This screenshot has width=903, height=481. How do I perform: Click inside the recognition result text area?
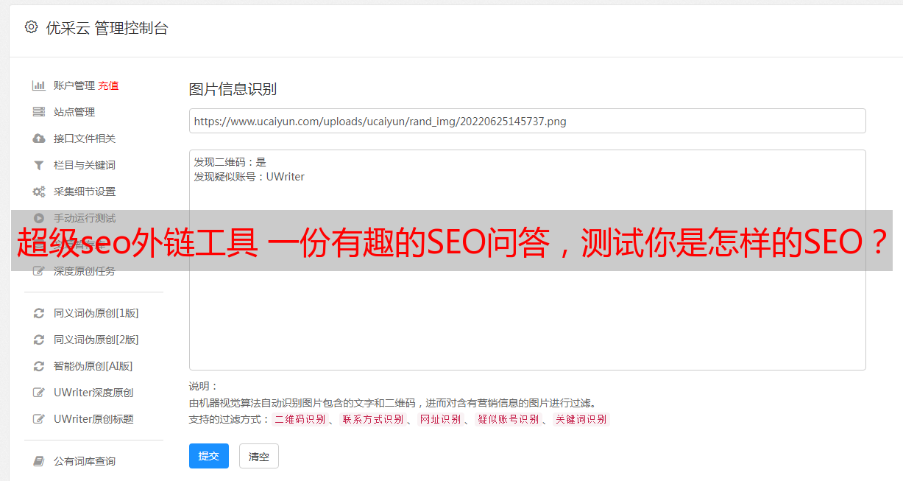coord(527,260)
